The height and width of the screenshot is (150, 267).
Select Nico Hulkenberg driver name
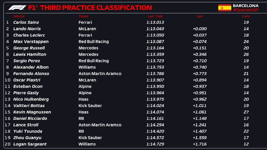click(31, 99)
